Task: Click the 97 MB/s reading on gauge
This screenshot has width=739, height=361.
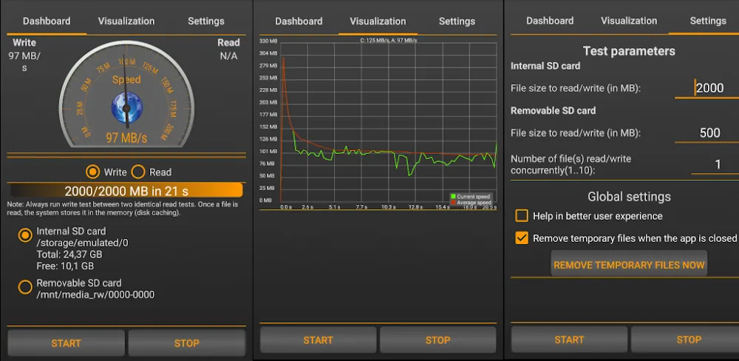Action: click(126, 138)
